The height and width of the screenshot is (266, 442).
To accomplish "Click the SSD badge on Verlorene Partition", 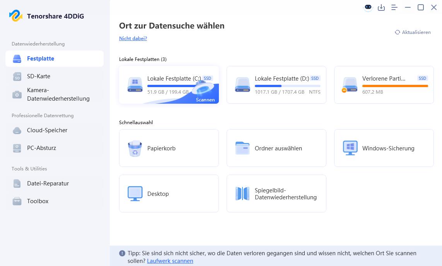I will click(x=422, y=78).
